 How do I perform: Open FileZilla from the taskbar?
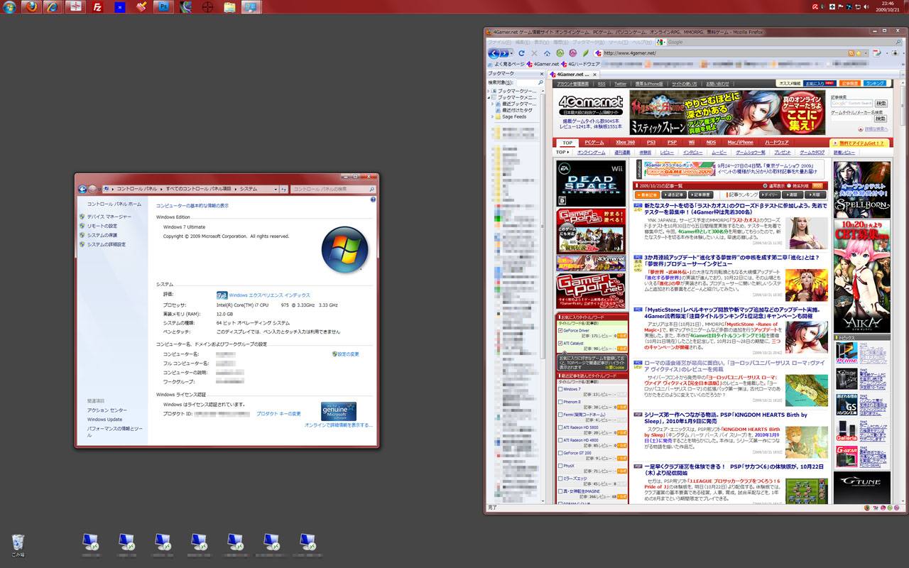pyautogui.click(x=99, y=8)
